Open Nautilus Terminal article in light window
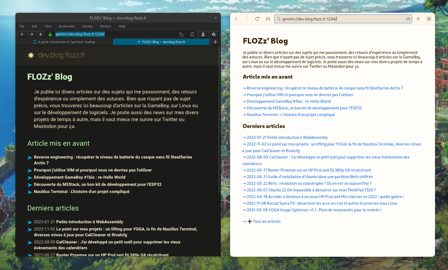The height and width of the screenshot is (270, 448). tap(289, 115)
